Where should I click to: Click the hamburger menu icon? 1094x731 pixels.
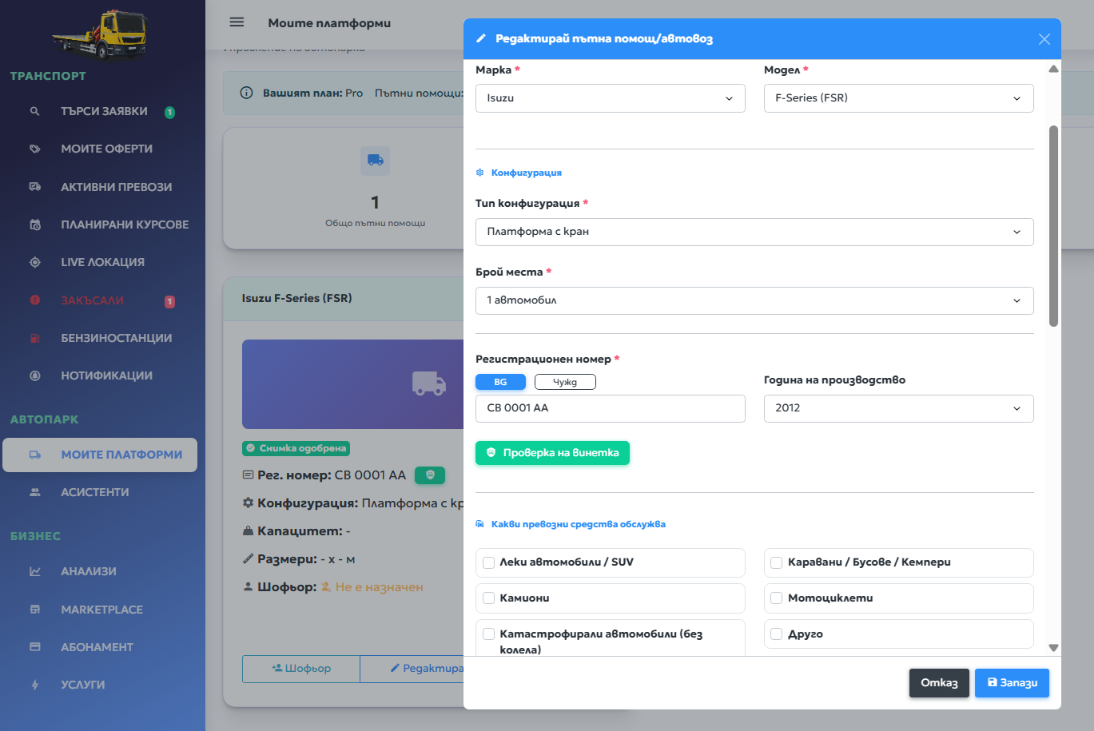tap(237, 22)
